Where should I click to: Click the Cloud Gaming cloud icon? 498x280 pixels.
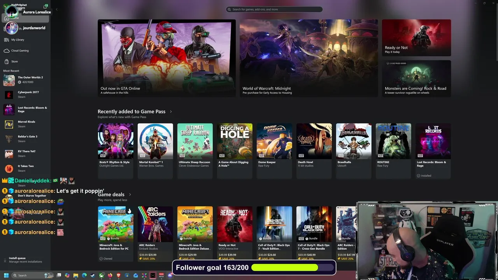pyautogui.click(x=7, y=51)
